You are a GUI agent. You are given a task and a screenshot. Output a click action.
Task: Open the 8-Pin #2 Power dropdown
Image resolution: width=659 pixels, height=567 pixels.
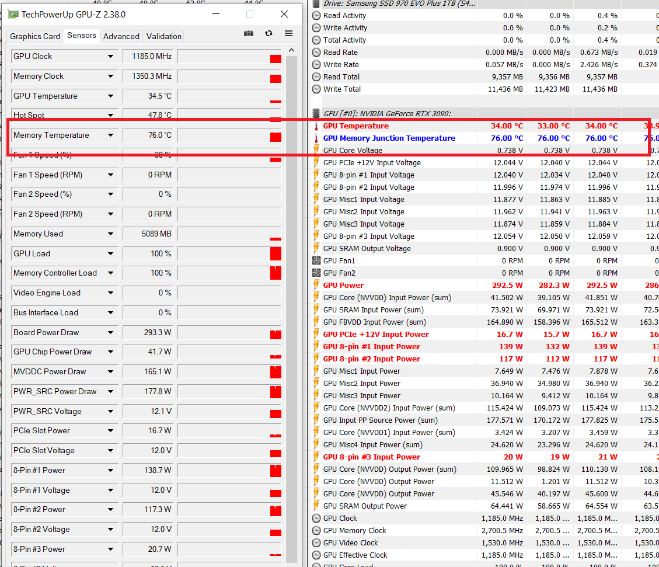110,509
